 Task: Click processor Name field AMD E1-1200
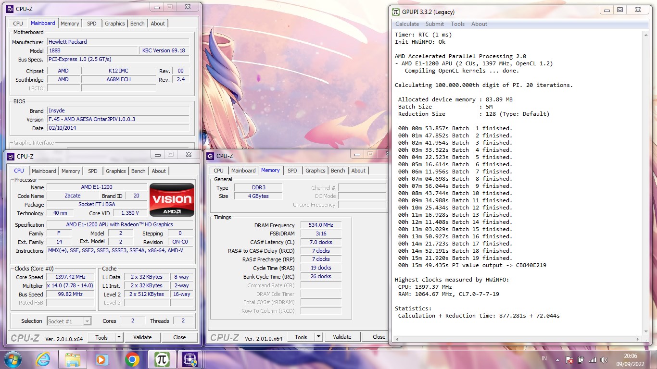[x=97, y=187]
